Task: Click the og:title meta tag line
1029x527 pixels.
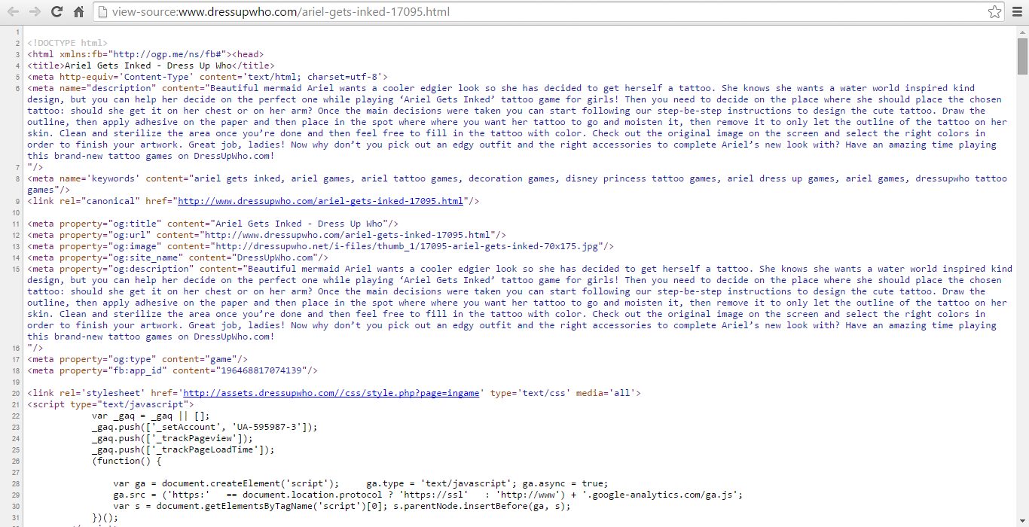Action: [x=212, y=224]
